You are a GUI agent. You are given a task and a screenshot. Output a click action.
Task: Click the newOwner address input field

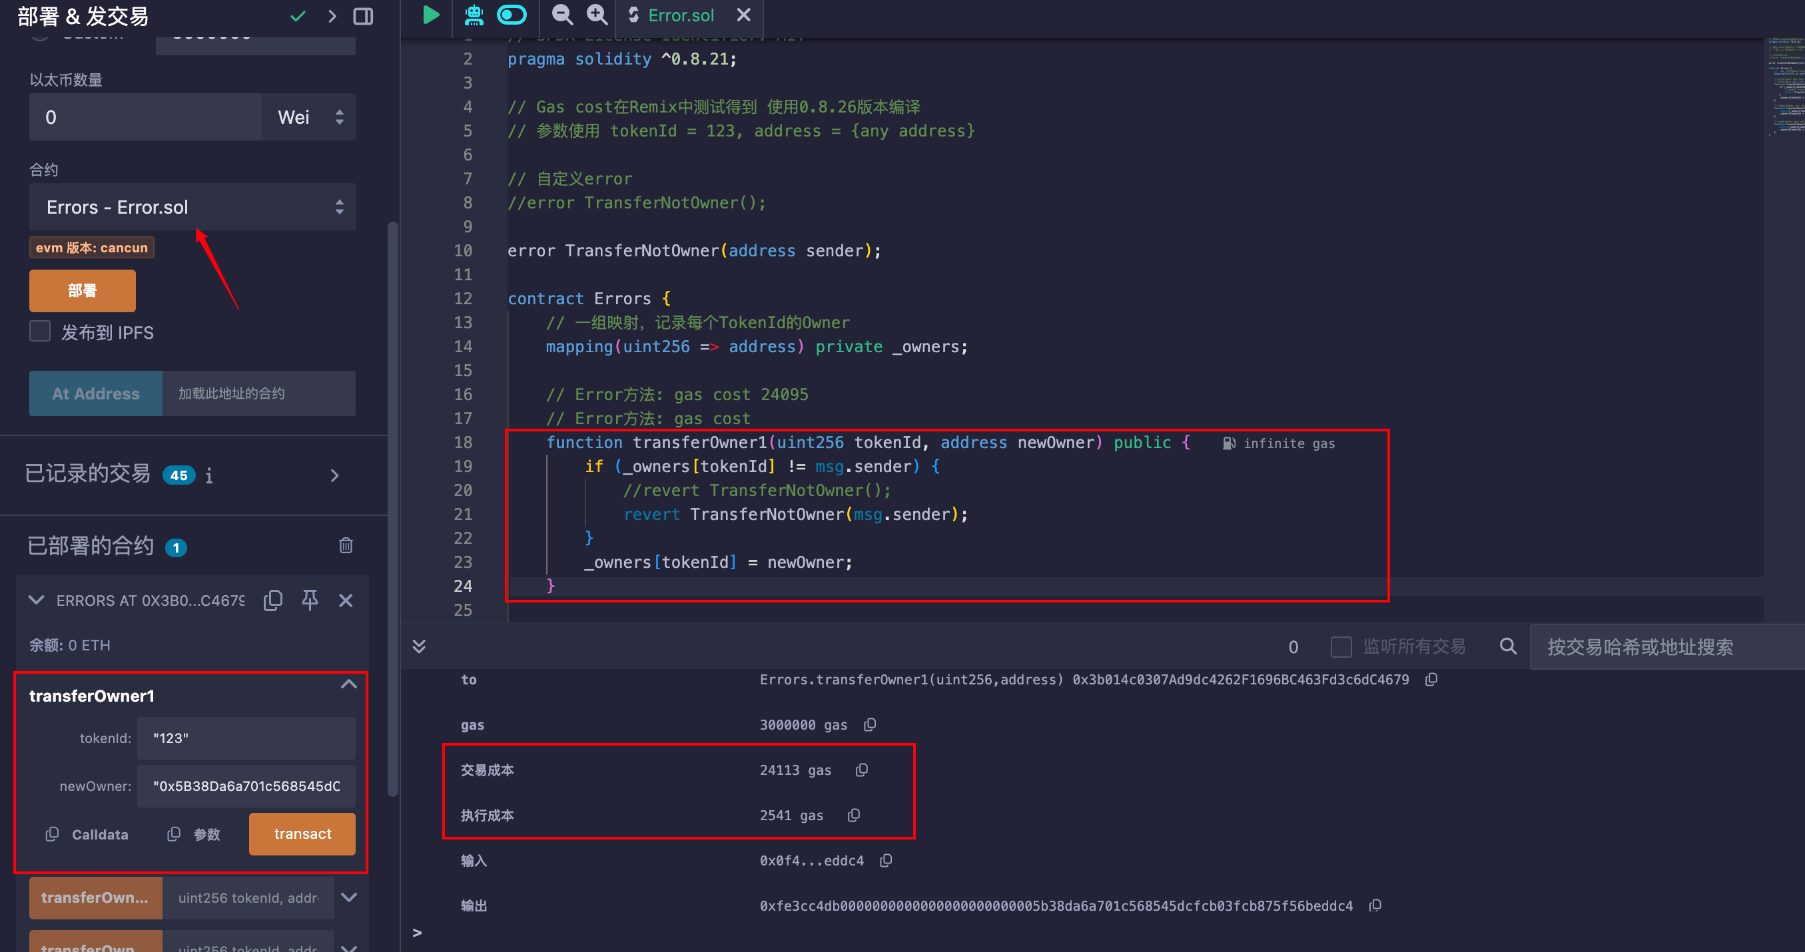[246, 786]
